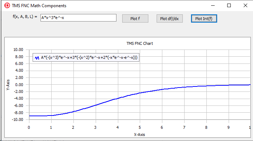Viewport: 253px width, 141px height.
Task: Click the red Delphi app icon in title bar
Action: pyautogui.click(x=7, y=5)
